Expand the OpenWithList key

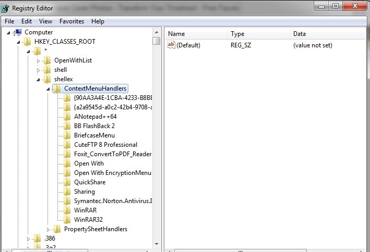[38, 61]
